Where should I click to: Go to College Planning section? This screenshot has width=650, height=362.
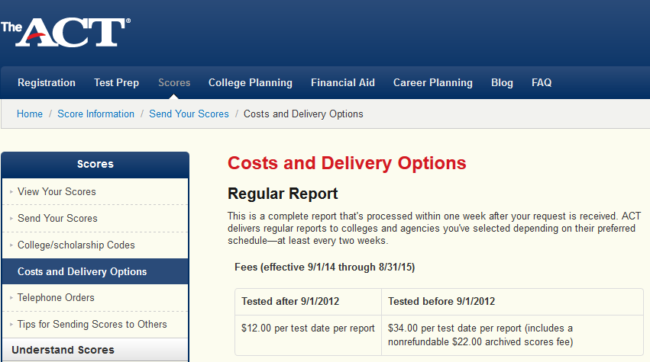[251, 82]
